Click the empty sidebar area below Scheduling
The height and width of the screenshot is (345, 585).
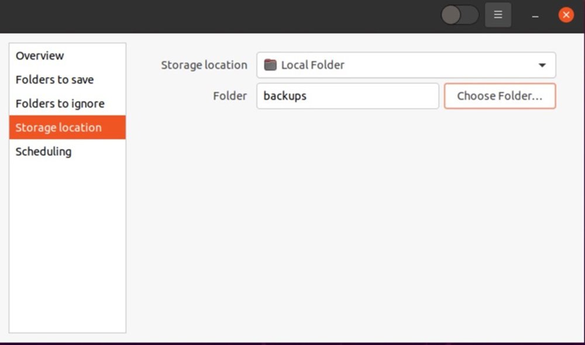point(67,245)
